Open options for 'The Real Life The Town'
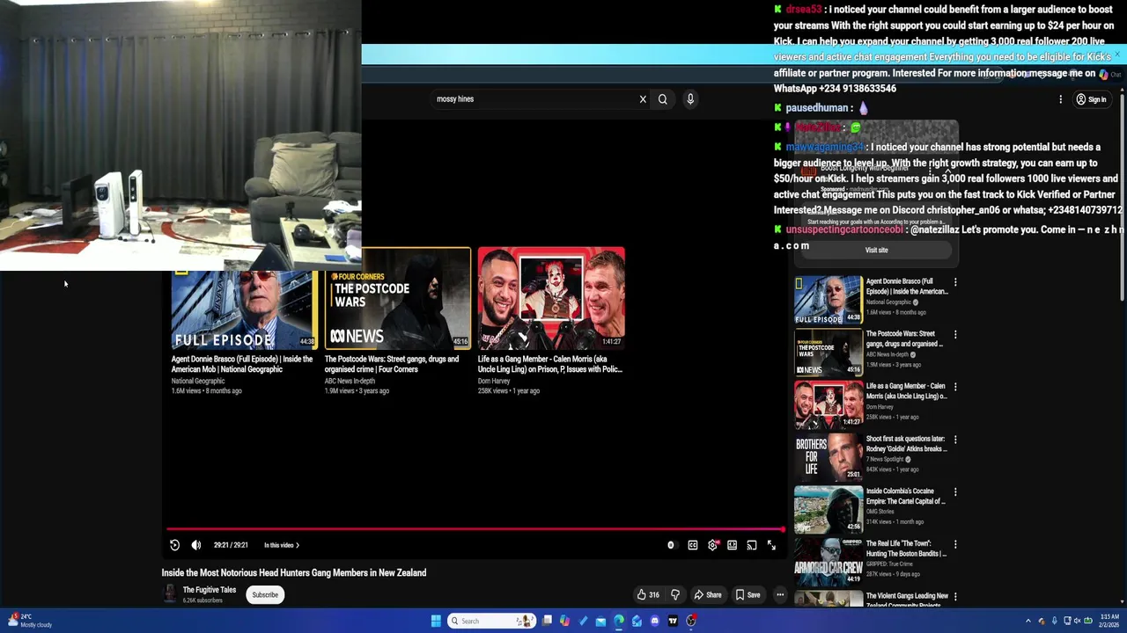Viewport: 1127px width, 633px height. [955, 544]
